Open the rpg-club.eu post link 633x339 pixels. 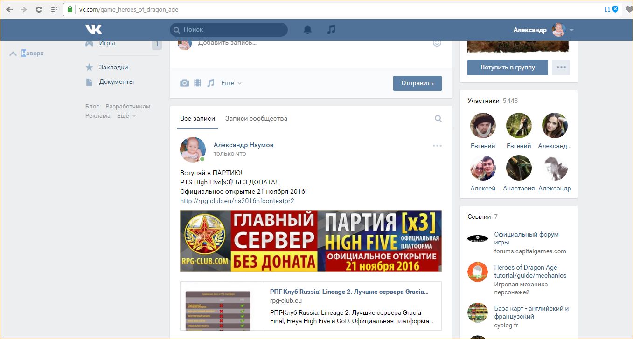pyautogui.click(x=237, y=201)
